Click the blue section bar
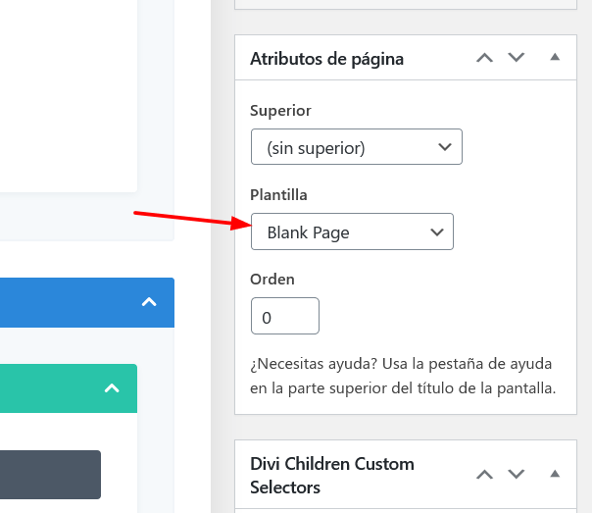Image resolution: width=592 pixels, height=513 pixels. tap(87, 302)
